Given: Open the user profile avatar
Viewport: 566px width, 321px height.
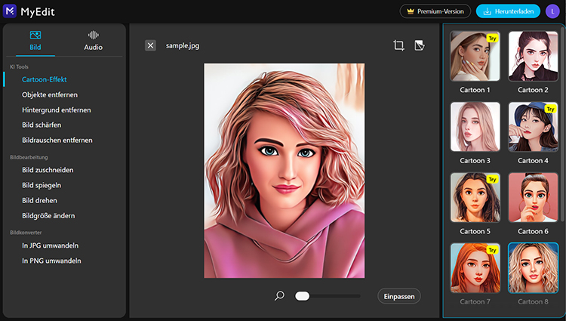Looking at the screenshot, I should tap(552, 11).
